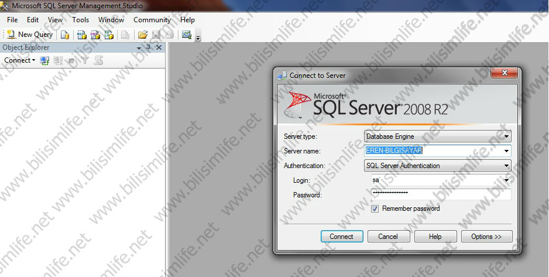The width and height of the screenshot is (549, 277).
Task: Click into the Password field
Action: click(x=441, y=194)
